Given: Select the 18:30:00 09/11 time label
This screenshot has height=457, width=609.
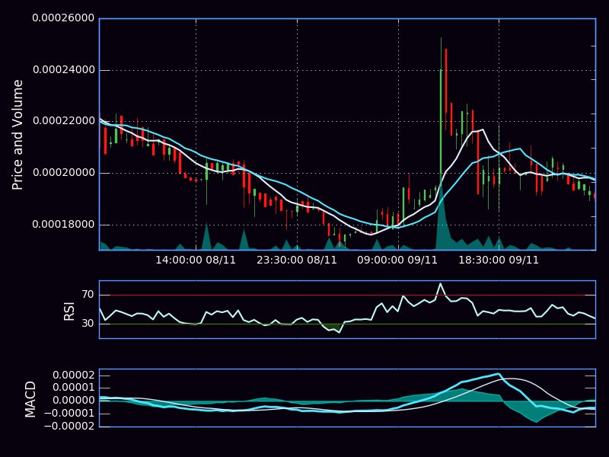Looking at the screenshot, I should pos(499,260).
